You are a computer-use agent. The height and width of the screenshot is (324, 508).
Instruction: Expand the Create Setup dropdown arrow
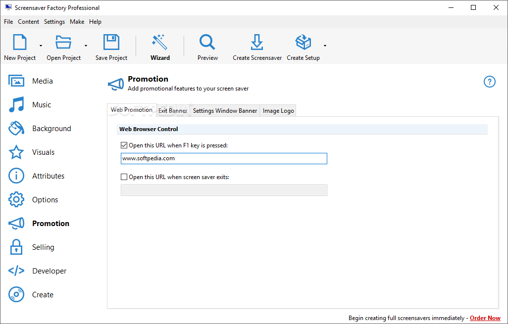pos(325,46)
